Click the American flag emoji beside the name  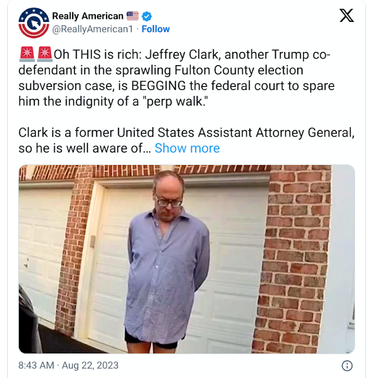[x=133, y=16]
